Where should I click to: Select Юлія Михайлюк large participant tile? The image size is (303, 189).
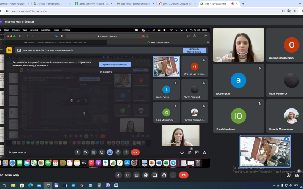pos(239,116)
